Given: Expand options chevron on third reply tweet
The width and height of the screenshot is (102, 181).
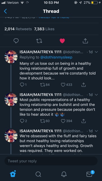Looking at the screenshot, I should tap(96, 131).
